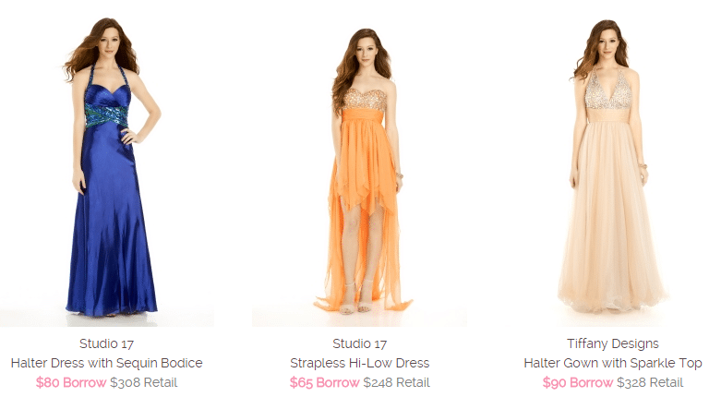Select the $65 Borrow price
The image size is (709, 409).
tap(324, 383)
